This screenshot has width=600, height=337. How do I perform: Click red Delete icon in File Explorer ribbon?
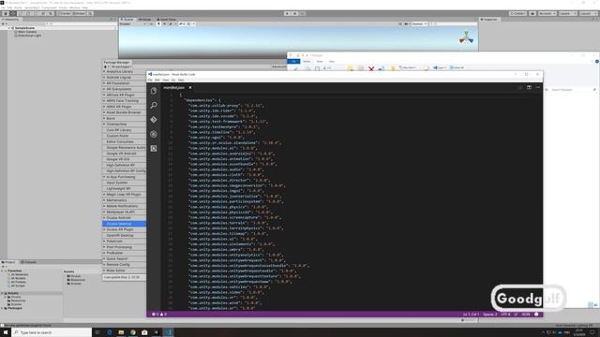pos(371,68)
